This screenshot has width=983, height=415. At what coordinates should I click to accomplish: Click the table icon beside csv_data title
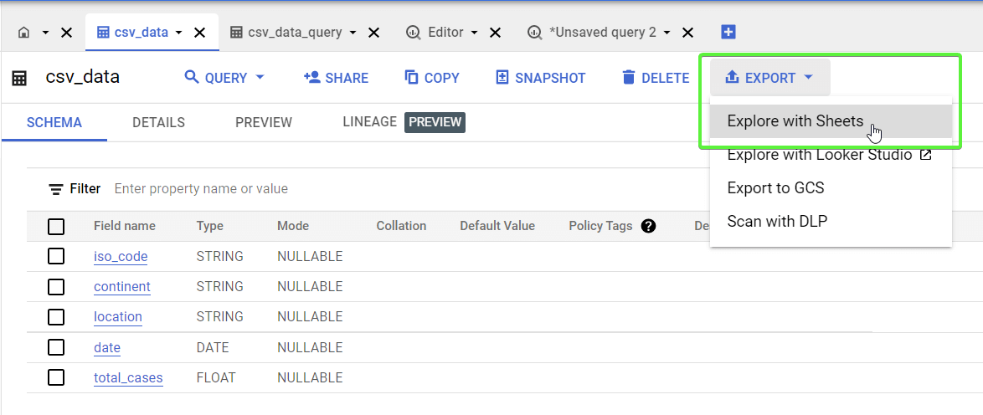(19, 79)
